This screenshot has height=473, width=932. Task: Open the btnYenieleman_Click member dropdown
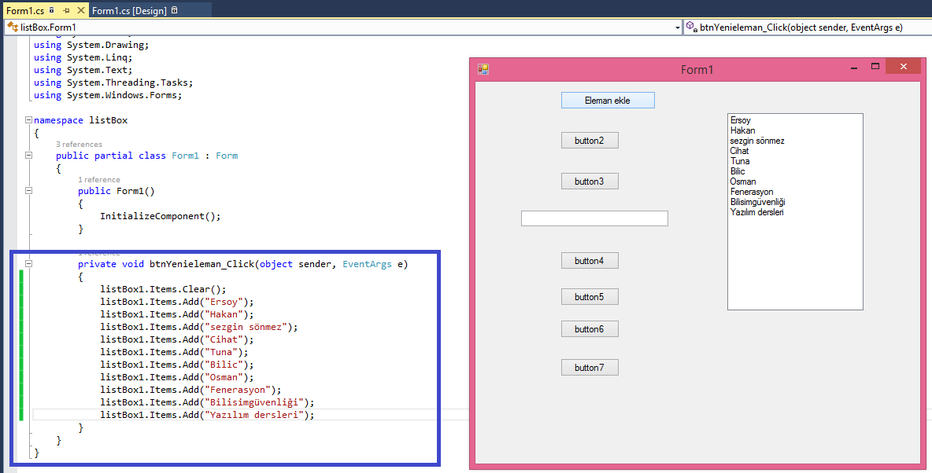pyautogui.click(x=807, y=27)
